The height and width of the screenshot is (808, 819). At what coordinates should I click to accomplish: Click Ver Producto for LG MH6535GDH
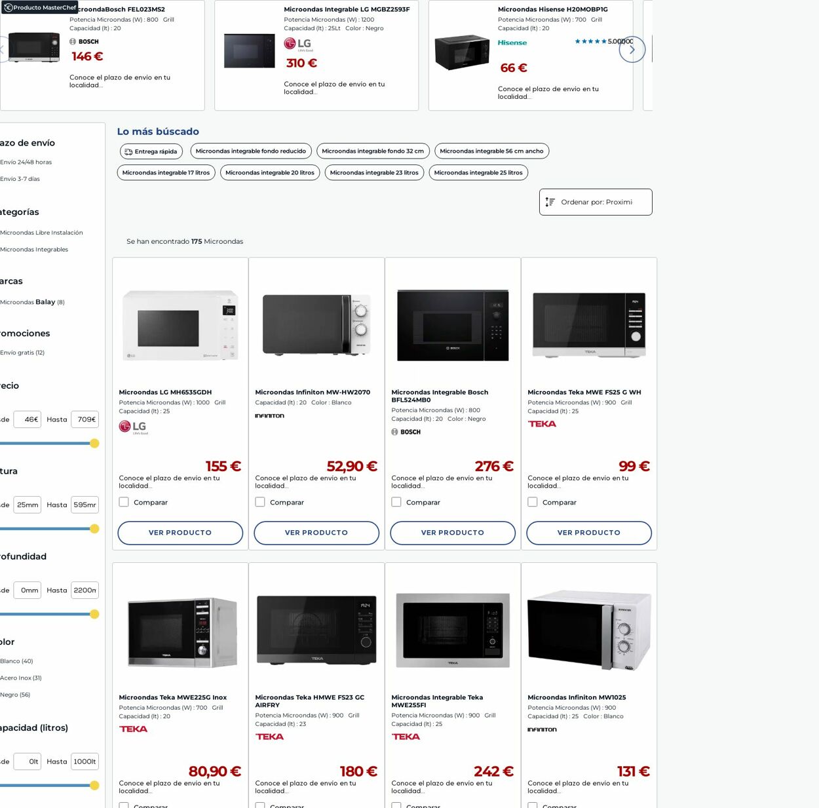[180, 533]
